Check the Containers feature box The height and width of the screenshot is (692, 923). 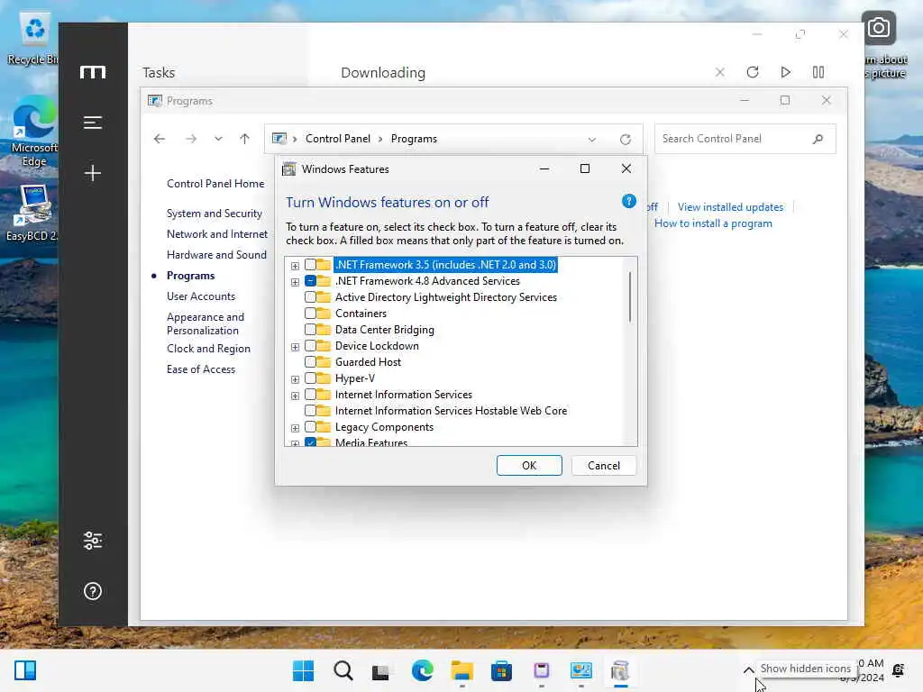310,314
